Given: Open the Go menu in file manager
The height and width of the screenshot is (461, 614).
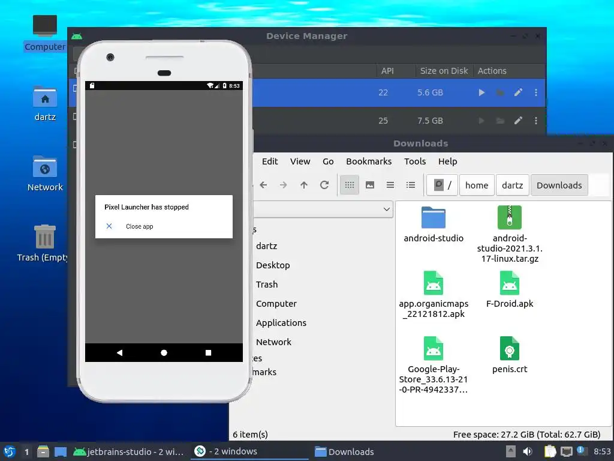Looking at the screenshot, I should click(328, 161).
